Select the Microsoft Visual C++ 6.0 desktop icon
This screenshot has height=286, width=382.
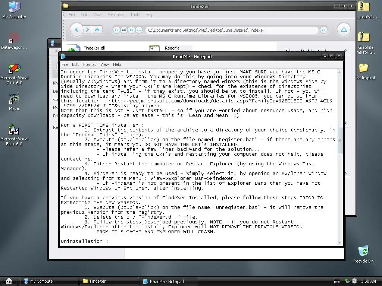(14, 74)
